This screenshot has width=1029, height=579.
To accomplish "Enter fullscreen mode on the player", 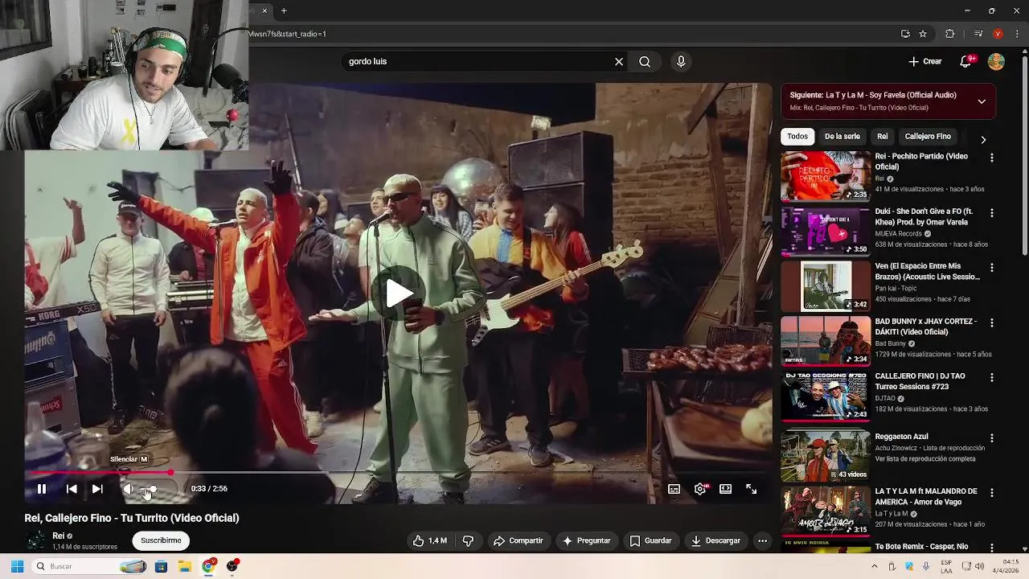I will coord(752,489).
